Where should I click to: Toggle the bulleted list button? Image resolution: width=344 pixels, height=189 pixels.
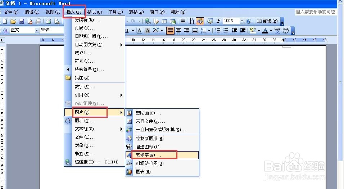tap(226, 31)
